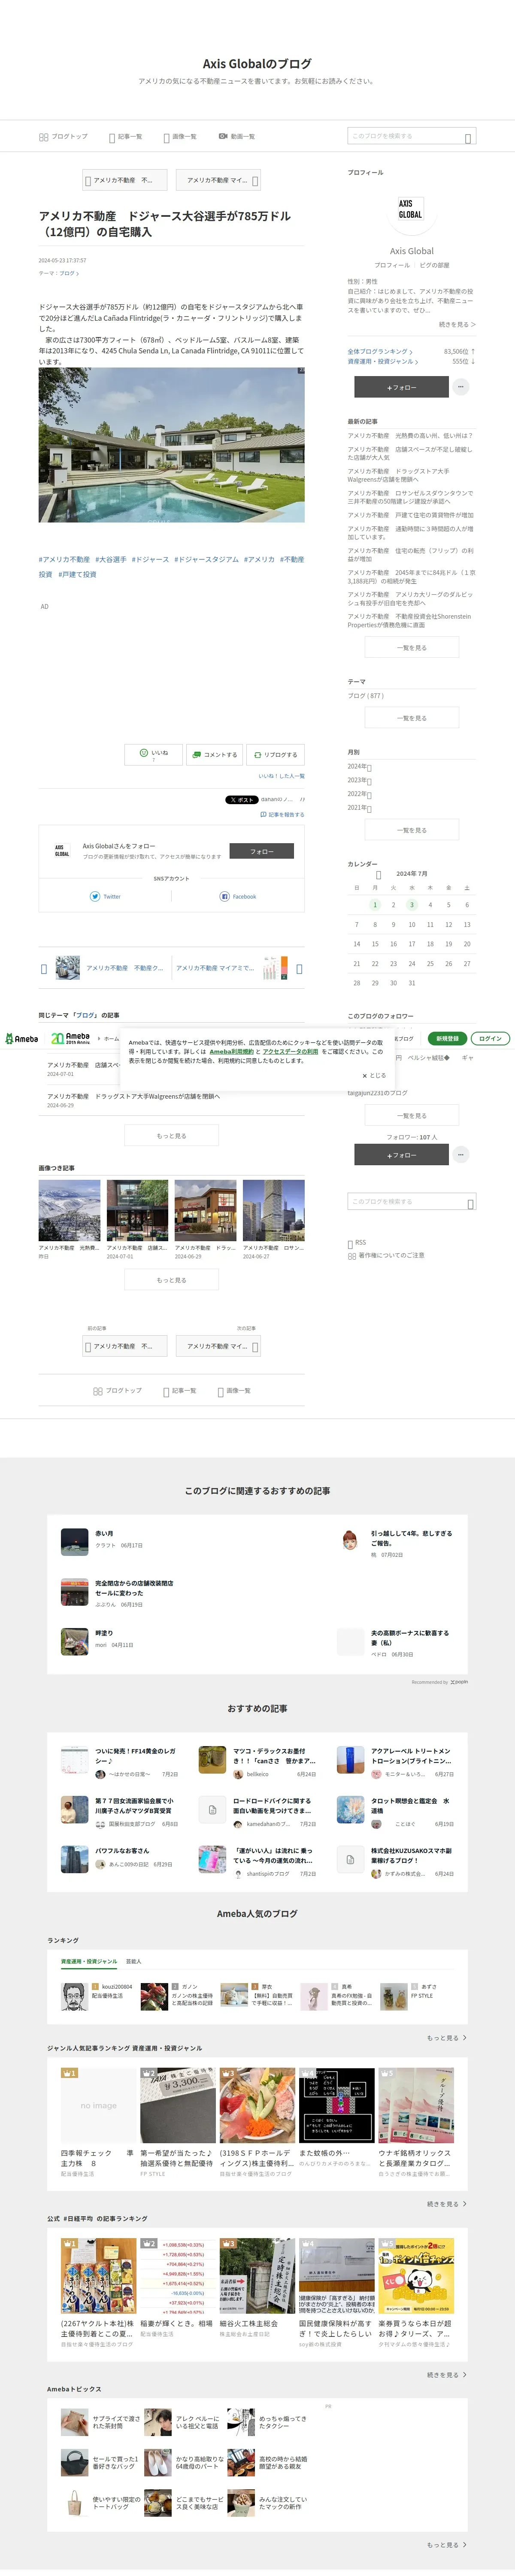The height and width of the screenshot is (2576, 515).
Task: Expand 2021年 monthly archive
Action: coord(359,807)
